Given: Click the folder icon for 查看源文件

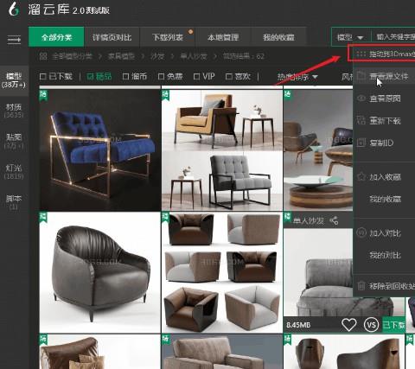Looking at the screenshot, I should (361, 76).
